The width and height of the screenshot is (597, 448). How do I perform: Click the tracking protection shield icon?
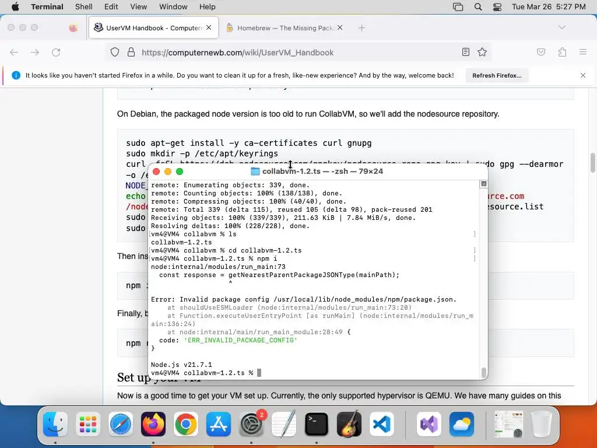pyautogui.click(x=115, y=52)
